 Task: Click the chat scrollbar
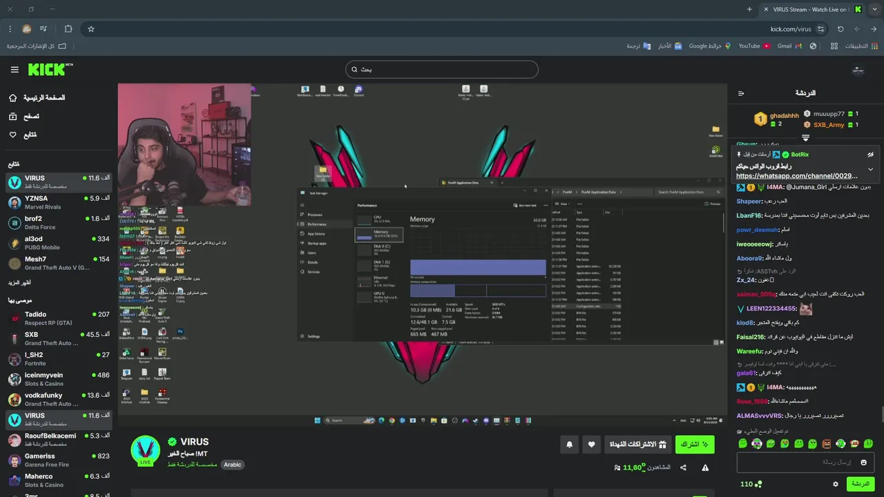point(881,414)
